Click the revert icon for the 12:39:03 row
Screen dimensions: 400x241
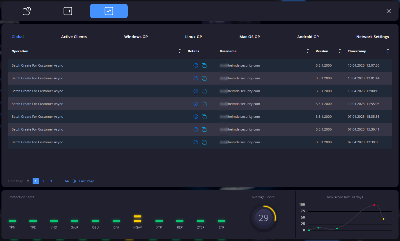click(196, 142)
